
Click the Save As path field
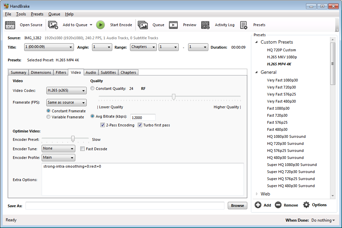tap(125, 206)
